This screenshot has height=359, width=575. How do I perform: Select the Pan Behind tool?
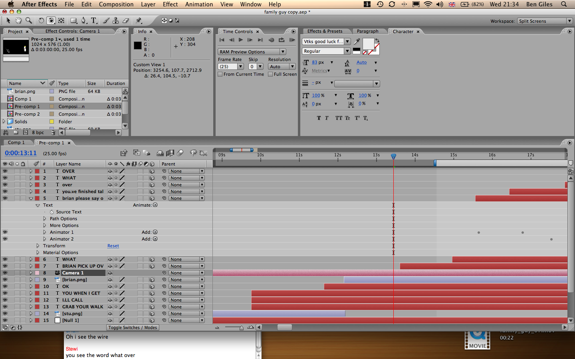click(x=61, y=20)
